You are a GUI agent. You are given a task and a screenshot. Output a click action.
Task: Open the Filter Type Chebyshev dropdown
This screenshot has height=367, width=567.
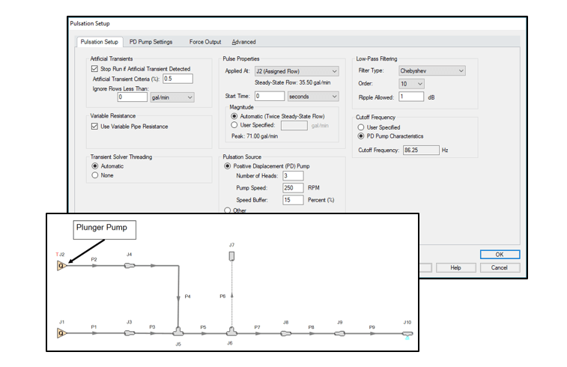coord(432,71)
